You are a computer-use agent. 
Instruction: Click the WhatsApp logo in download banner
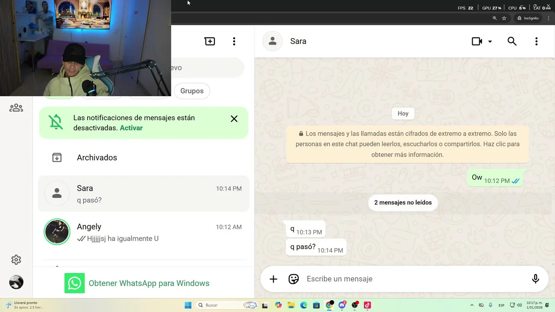point(75,283)
